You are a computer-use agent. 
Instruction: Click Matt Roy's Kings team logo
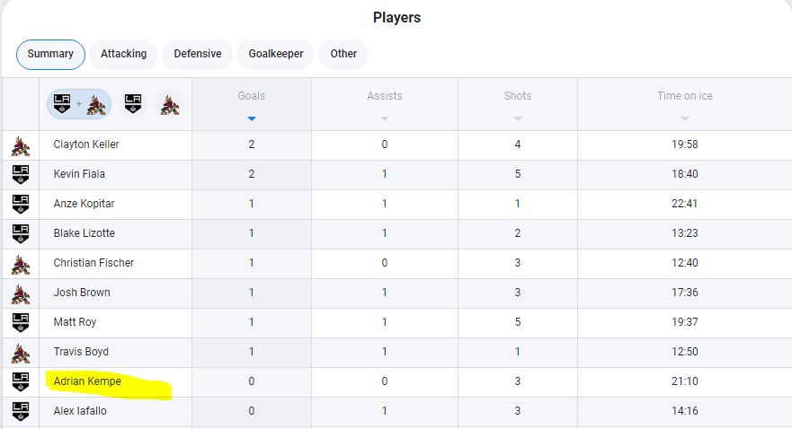coord(20,322)
